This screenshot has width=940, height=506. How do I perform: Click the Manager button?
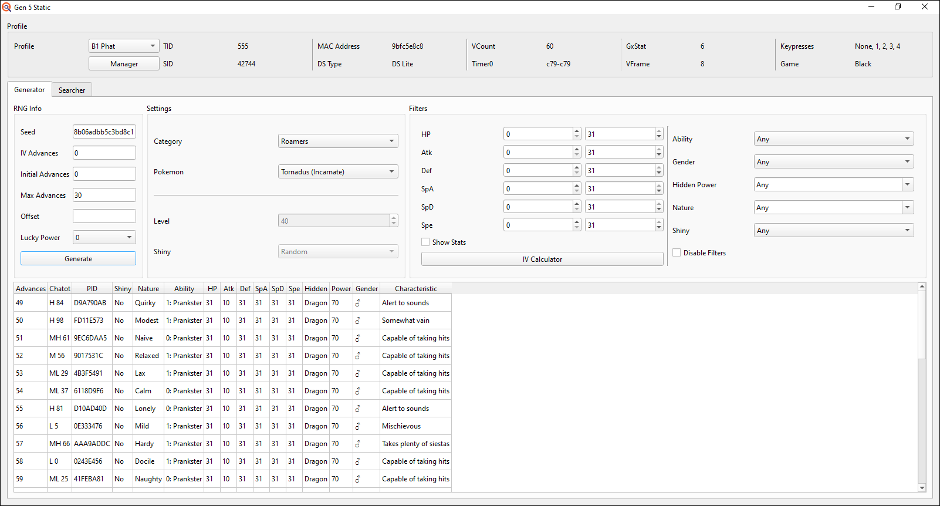(124, 63)
